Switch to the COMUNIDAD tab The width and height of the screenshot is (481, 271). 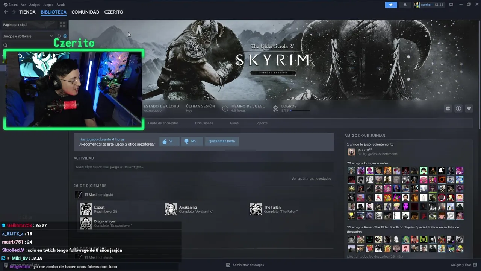click(85, 12)
